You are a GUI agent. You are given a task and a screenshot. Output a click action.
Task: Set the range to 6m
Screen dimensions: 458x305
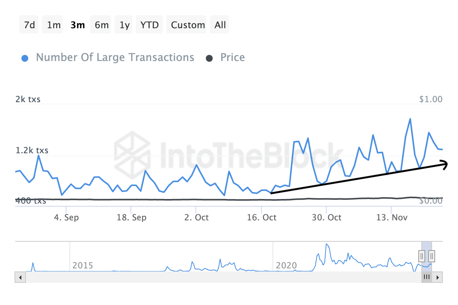(102, 25)
